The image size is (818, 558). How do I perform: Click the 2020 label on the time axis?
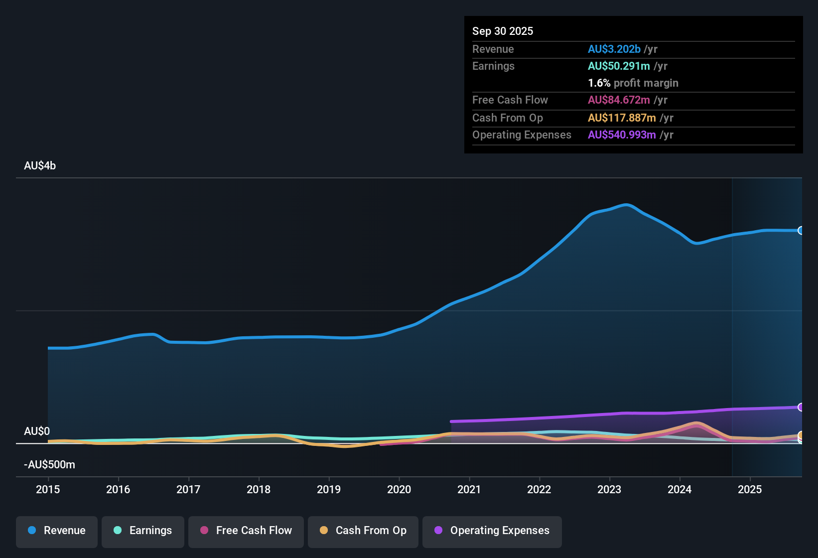[399, 490]
